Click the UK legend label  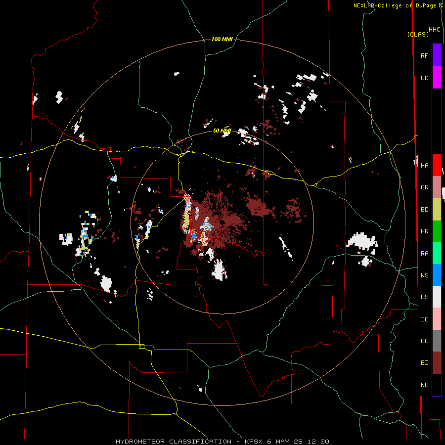(424, 78)
